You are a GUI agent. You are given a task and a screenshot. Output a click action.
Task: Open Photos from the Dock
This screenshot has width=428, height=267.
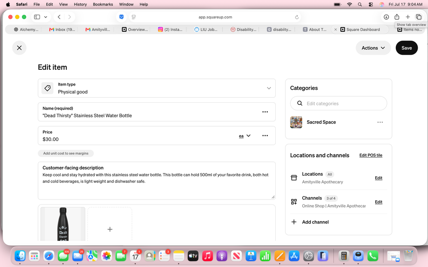pos(106,256)
